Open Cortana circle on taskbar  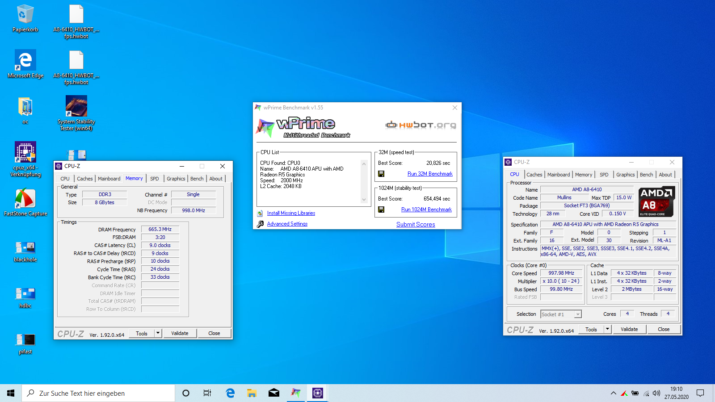pyautogui.click(x=186, y=393)
